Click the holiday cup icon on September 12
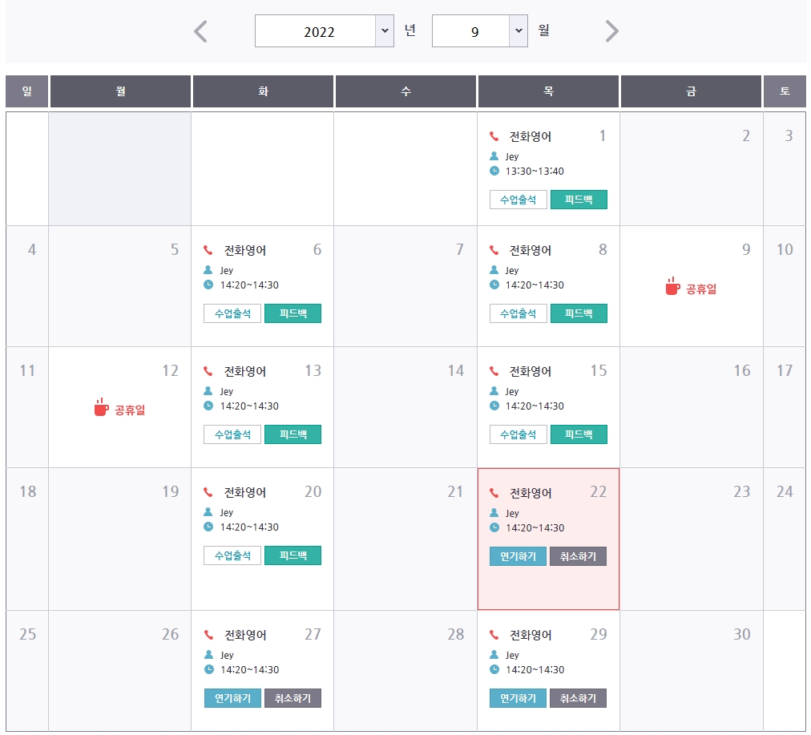This screenshot has height=735, width=811. point(101,407)
